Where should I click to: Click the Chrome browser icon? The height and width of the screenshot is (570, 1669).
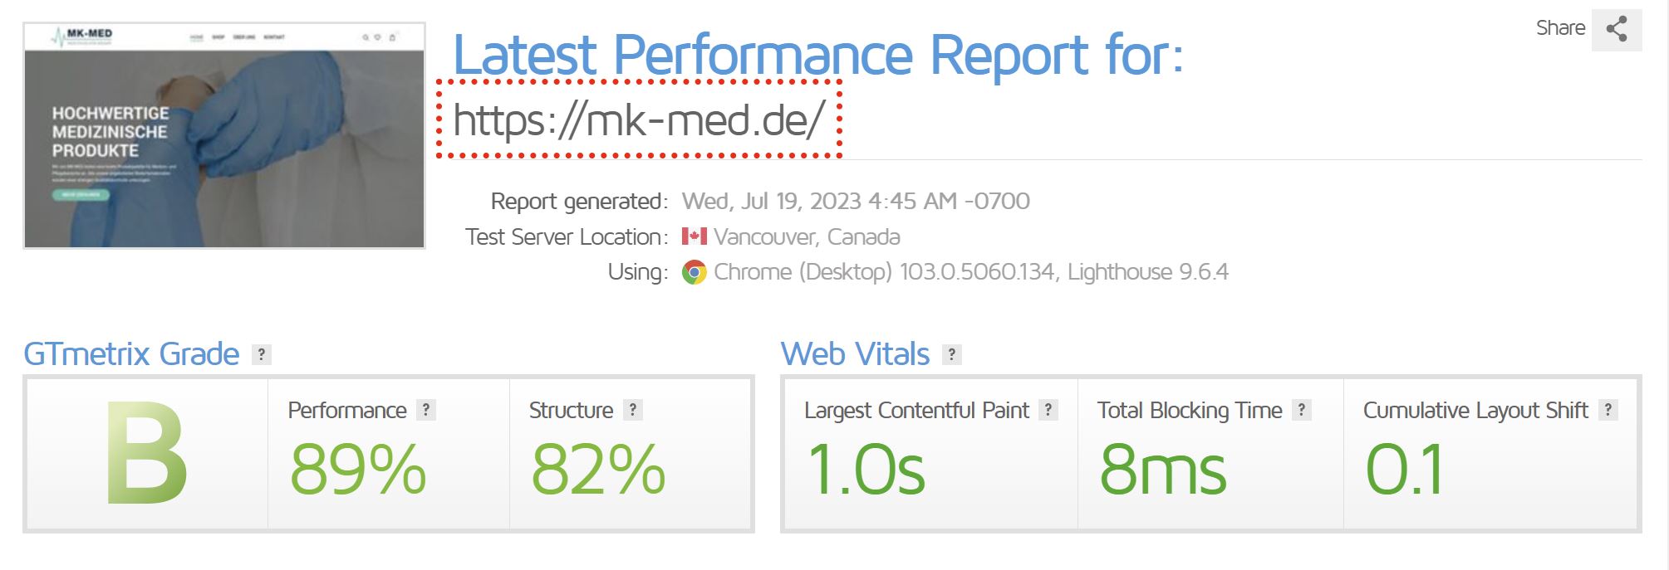coord(695,272)
